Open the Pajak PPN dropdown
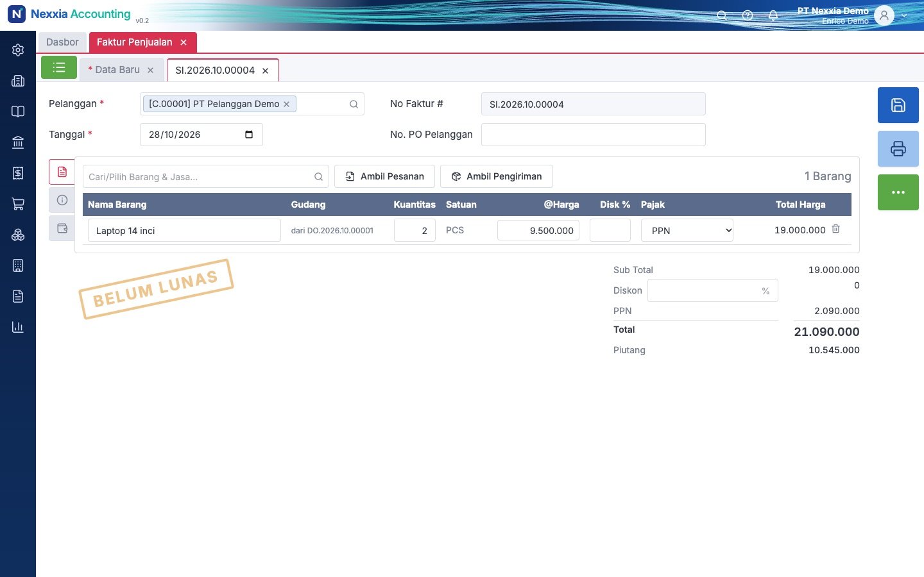924x577 pixels. point(687,231)
